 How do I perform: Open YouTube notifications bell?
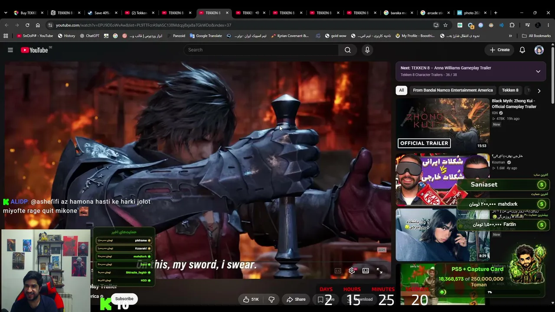(x=522, y=50)
